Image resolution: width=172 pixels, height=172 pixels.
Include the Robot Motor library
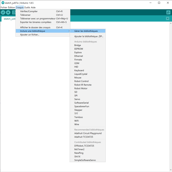[x=88, y=88]
